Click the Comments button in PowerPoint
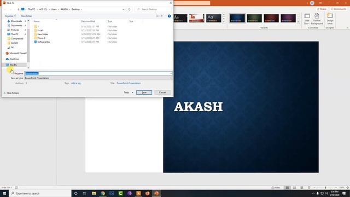The width and height of the screenshot is (350, 197). [339, 9]
